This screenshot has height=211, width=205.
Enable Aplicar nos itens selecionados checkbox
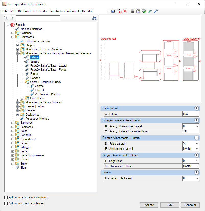[6, 197]
